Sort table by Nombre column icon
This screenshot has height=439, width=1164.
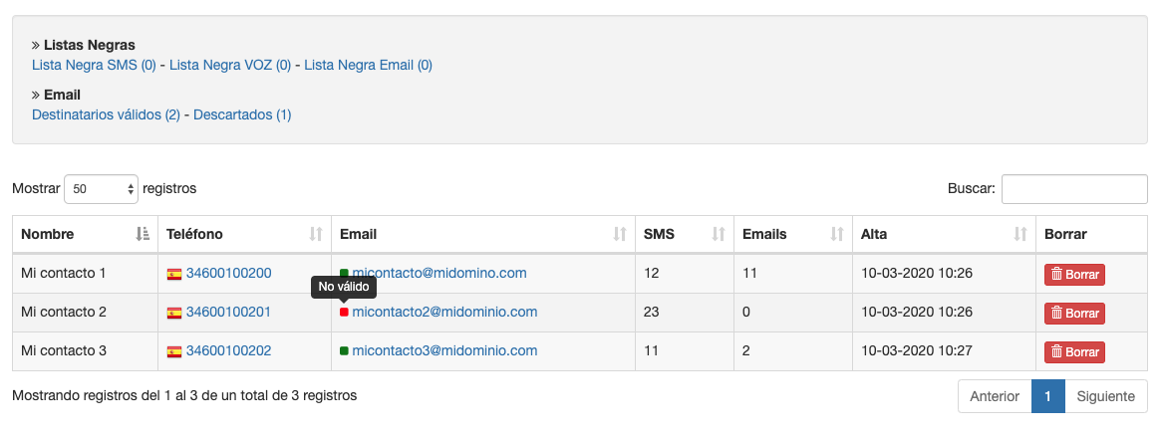click(143, 234)
